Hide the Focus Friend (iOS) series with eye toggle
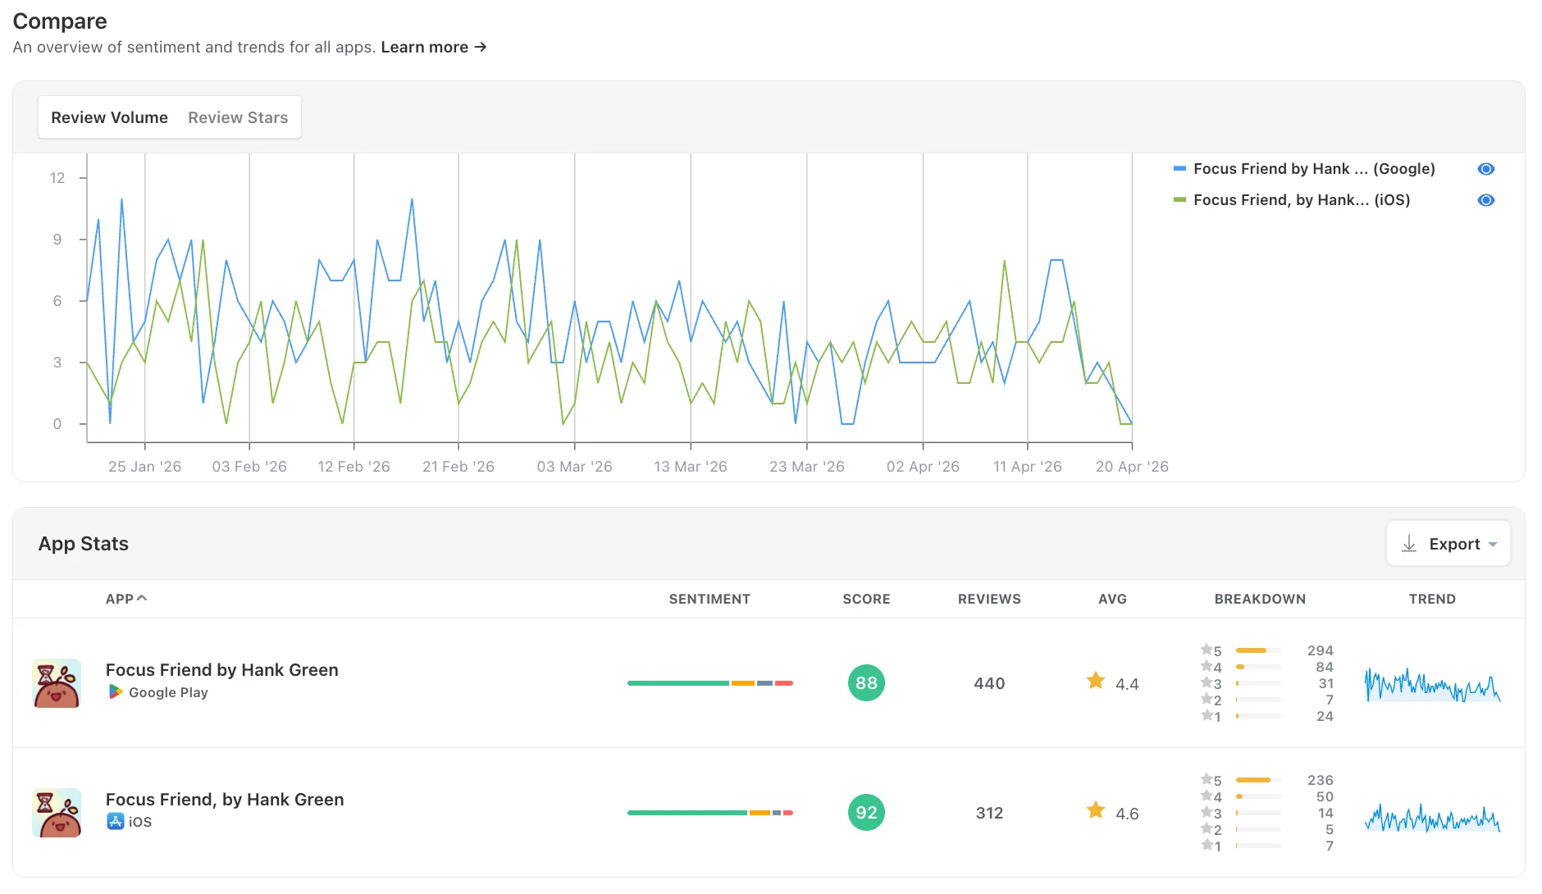Image resolution: width=1542 pixels, height=894 pixels. (x=1485, y=199)
